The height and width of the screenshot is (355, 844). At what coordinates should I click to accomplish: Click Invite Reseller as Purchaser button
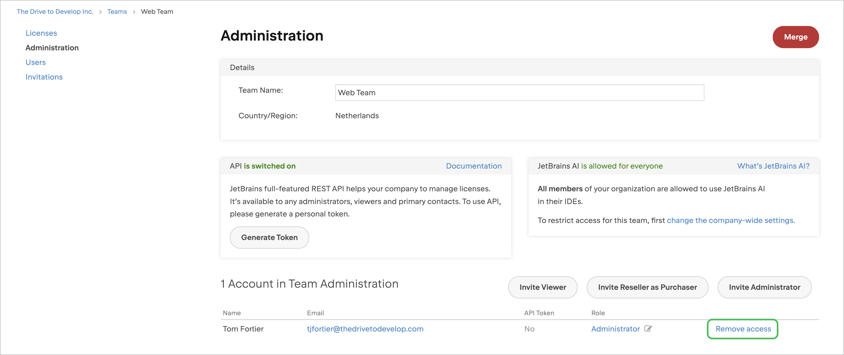tap(647, 287)
